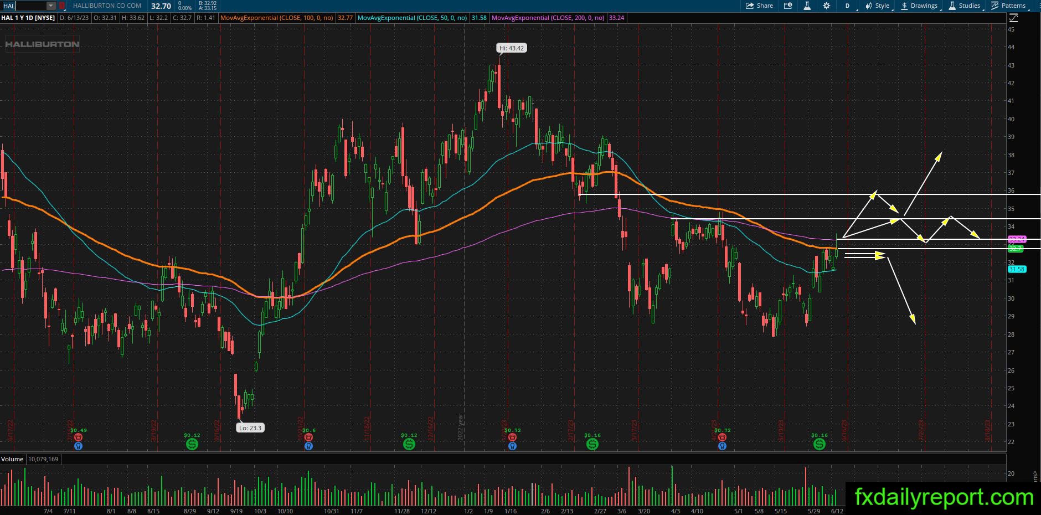Click the Hi: 43.42 price bubble
The image size is (1041, 515).
[511, 48]
